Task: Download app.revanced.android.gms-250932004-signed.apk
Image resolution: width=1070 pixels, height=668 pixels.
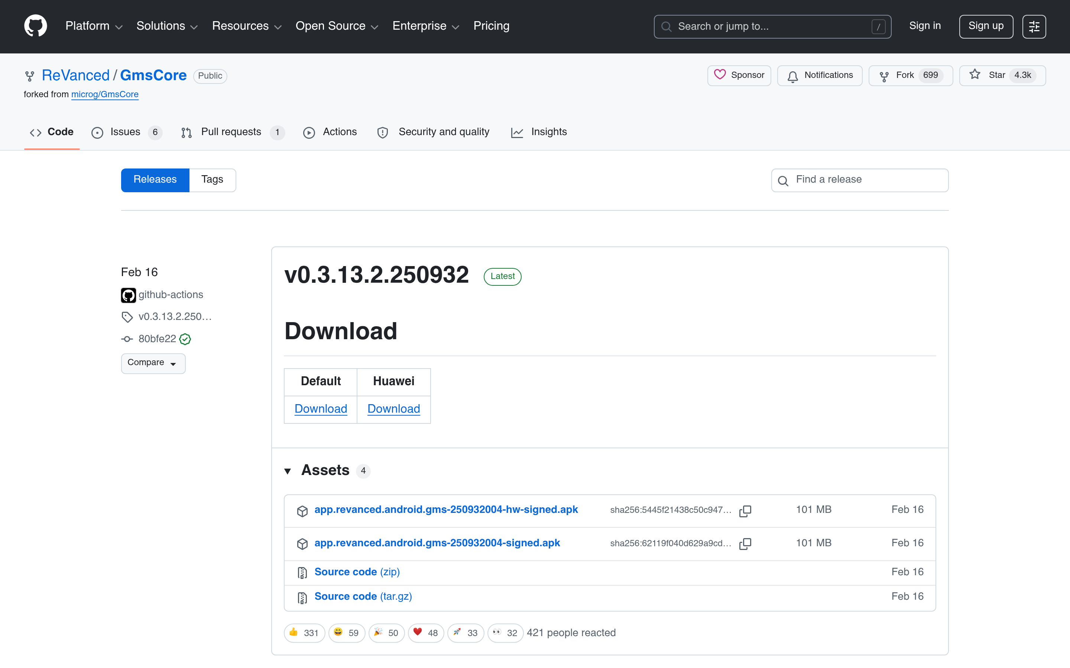Action: pos(437,543)
